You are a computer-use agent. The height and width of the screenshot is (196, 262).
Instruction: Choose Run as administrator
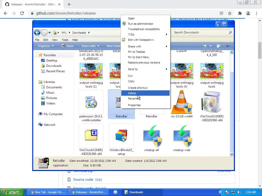pyautogui.click(x=145, y=24)
